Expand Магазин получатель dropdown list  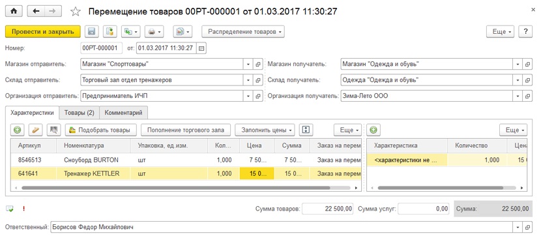coord(518,64)
